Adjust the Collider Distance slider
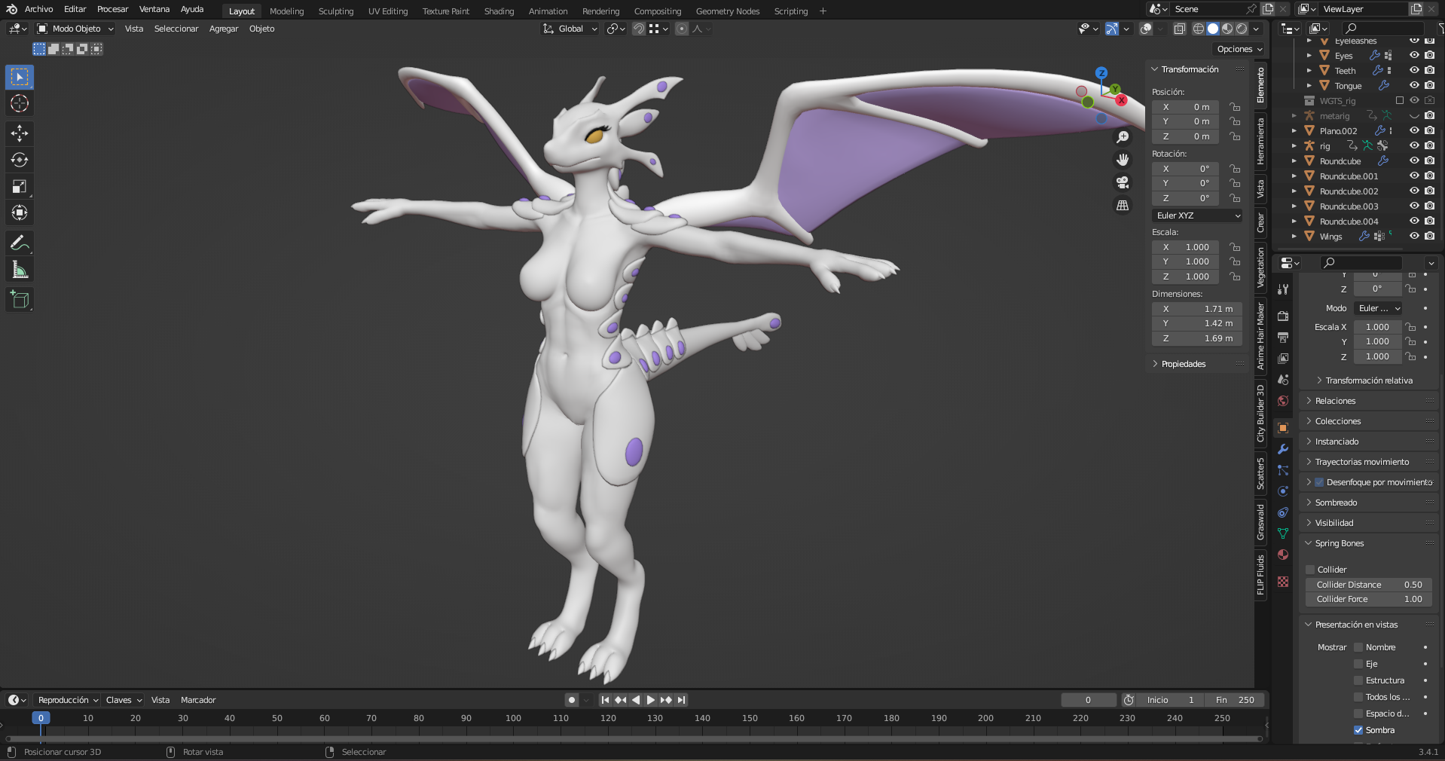The image size is (1445, 761). (x=1368, y=585)
